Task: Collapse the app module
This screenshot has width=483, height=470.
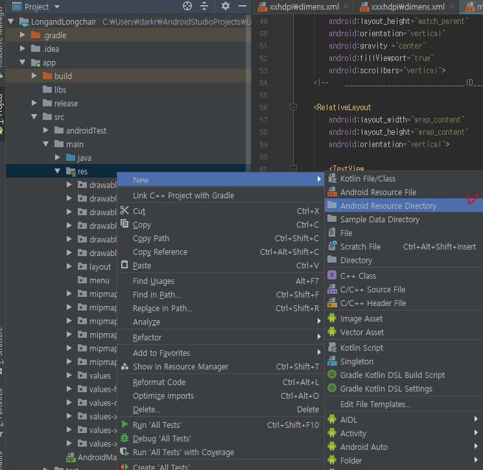Action: pos(23,62)
